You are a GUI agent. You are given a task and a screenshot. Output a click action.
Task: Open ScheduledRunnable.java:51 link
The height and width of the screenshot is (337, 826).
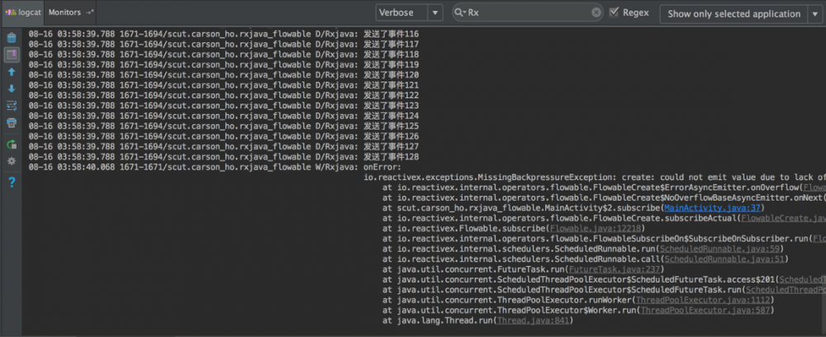(724, 259)
